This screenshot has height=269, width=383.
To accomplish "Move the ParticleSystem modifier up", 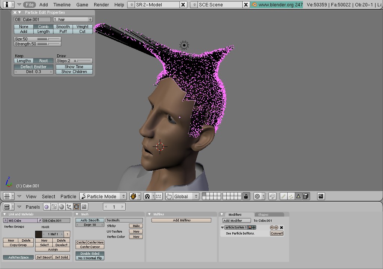I will click(272, 227).
